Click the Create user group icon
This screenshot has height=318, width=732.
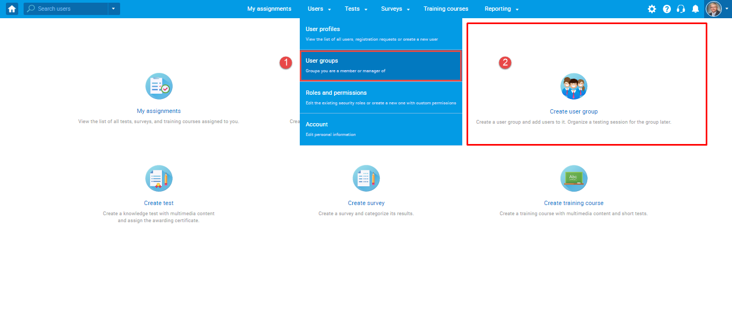click(x=574, y=87)
